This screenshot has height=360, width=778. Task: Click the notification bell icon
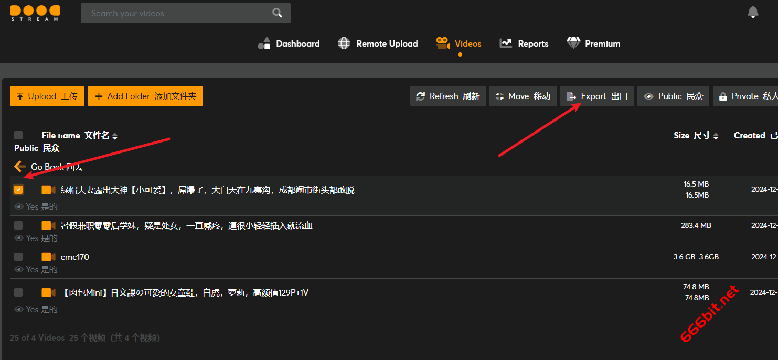(753, 12)
